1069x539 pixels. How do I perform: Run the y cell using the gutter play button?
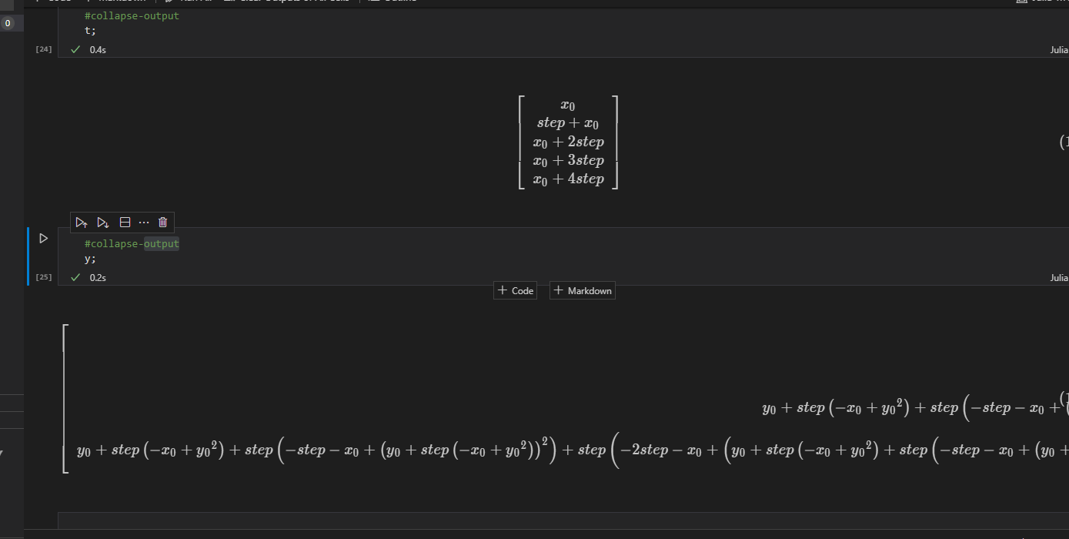43,238
